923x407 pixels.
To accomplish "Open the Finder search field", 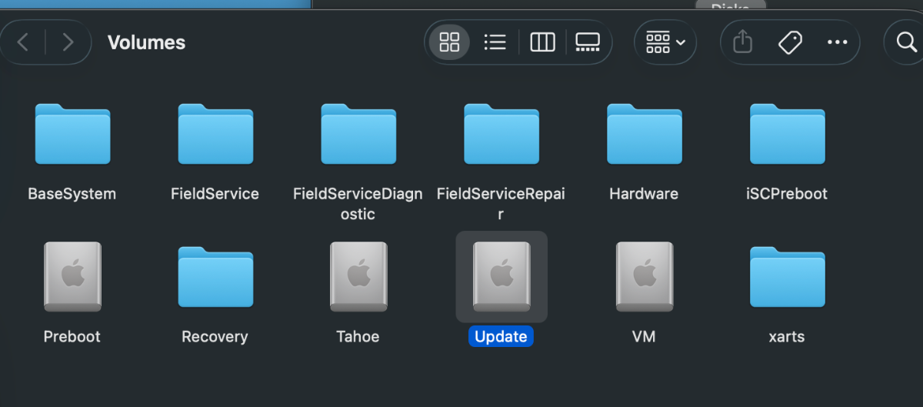I will click(906, 42).
